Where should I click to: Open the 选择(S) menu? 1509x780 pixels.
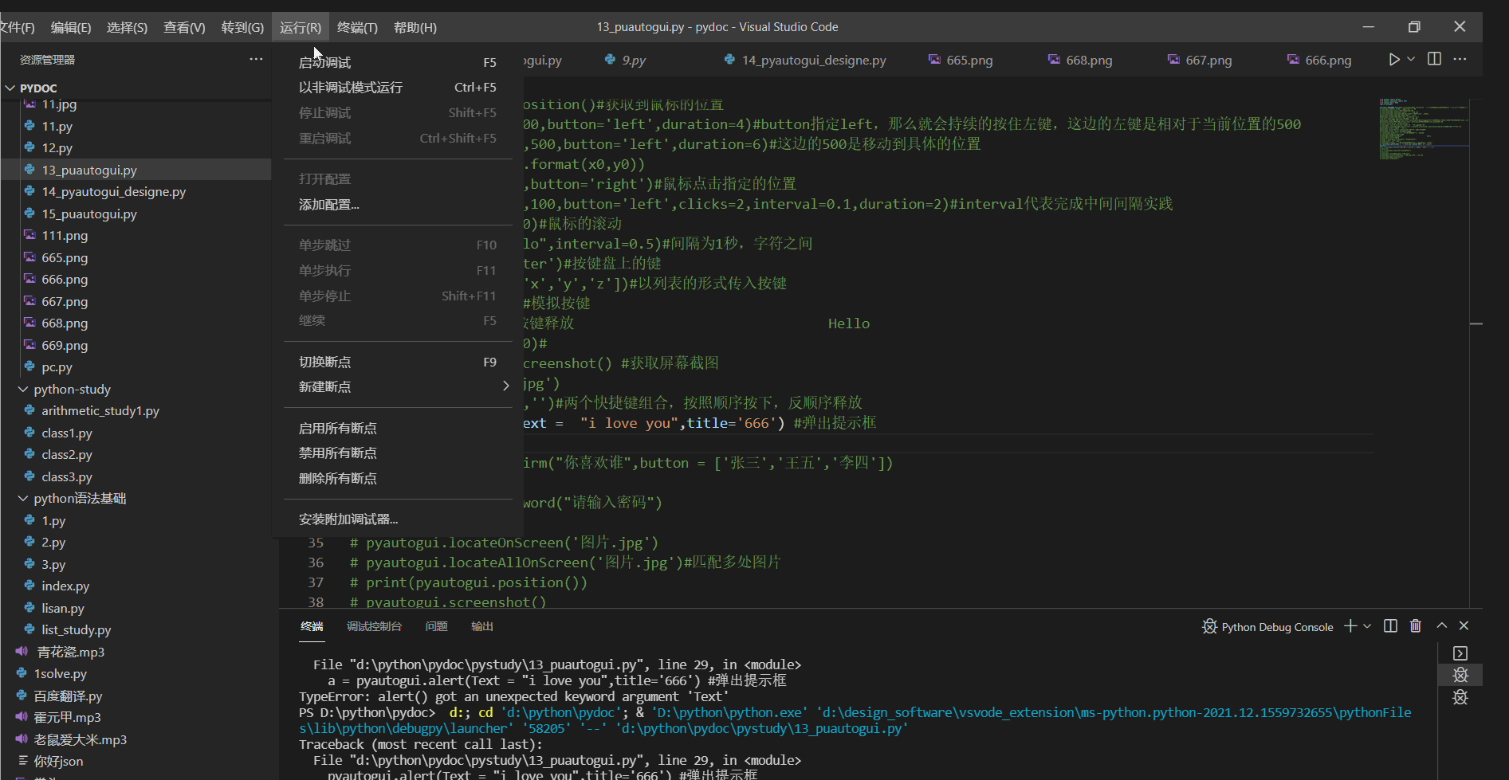click(x=127, y=27)
